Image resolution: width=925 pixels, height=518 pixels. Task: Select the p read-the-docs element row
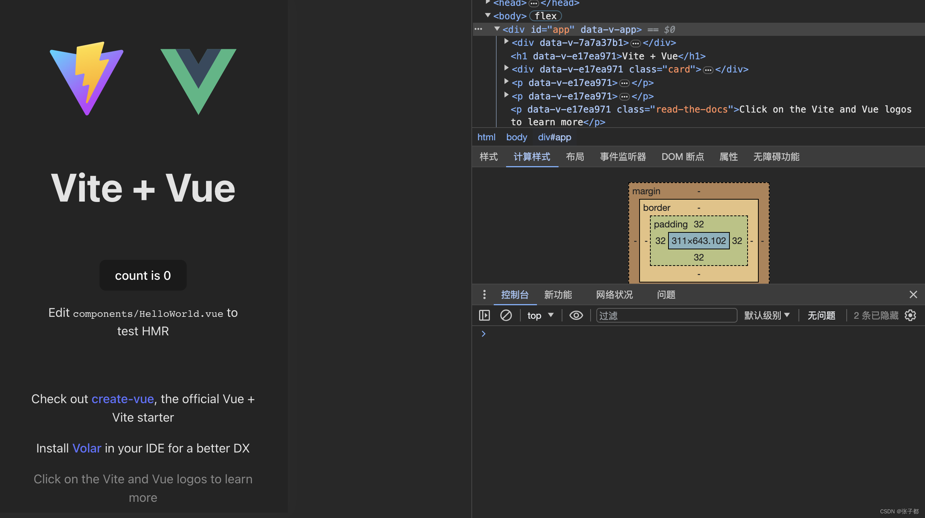tap(711, 116)
